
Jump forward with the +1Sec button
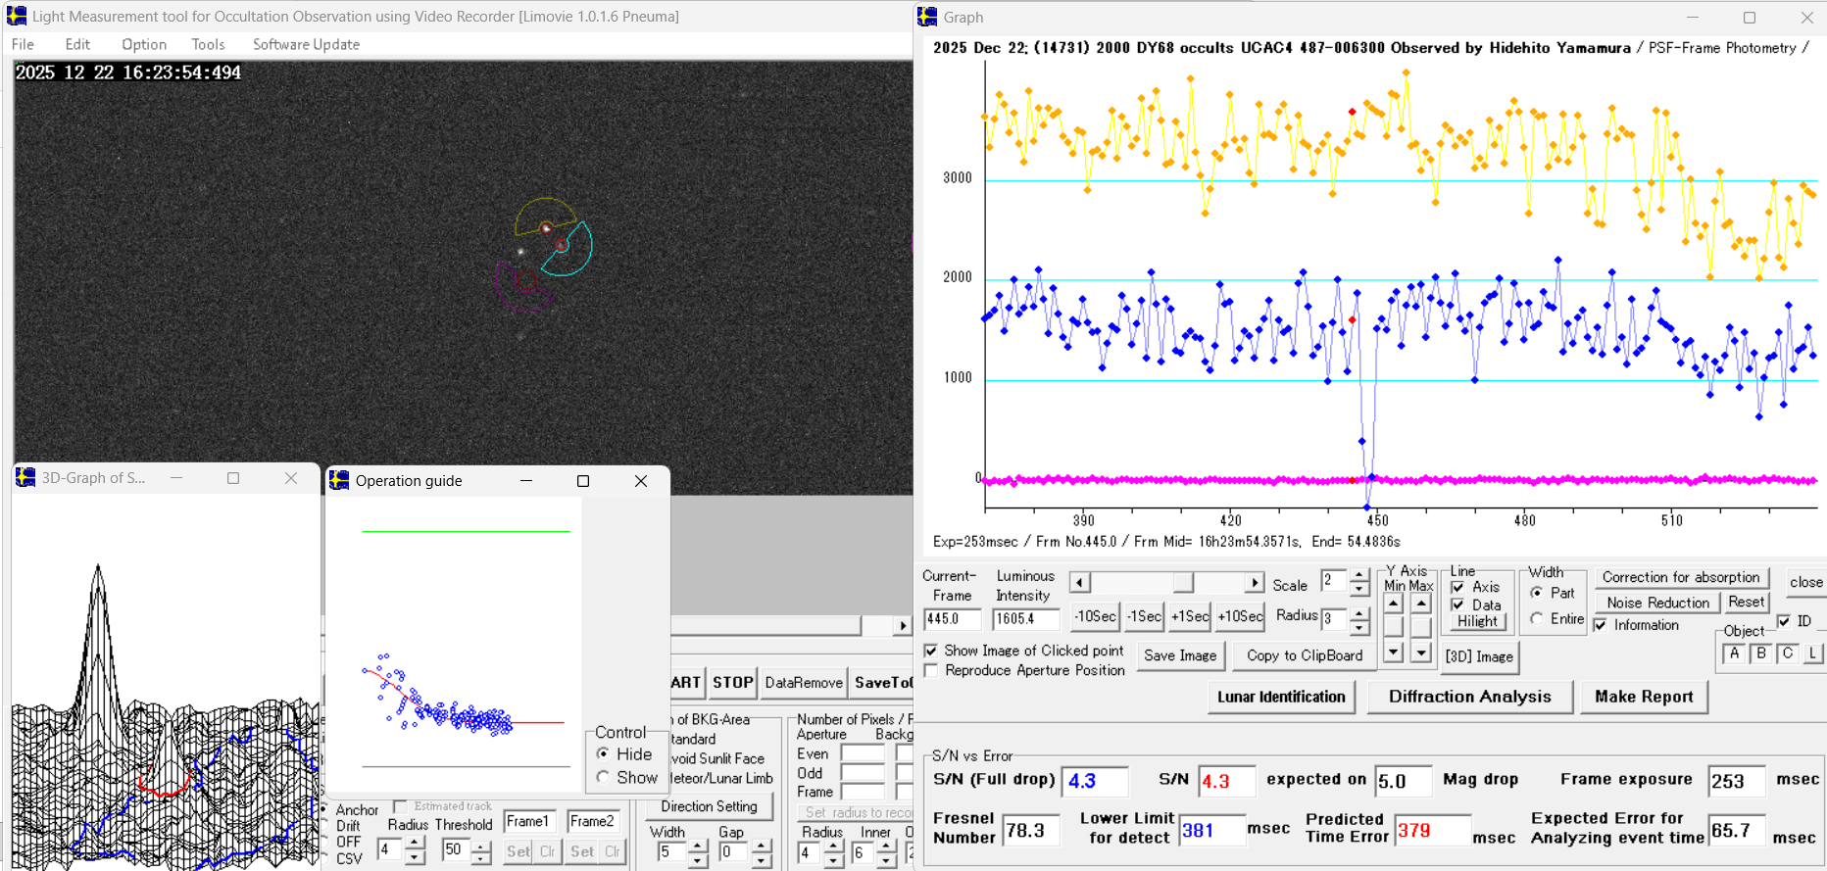pos(1189,616)
